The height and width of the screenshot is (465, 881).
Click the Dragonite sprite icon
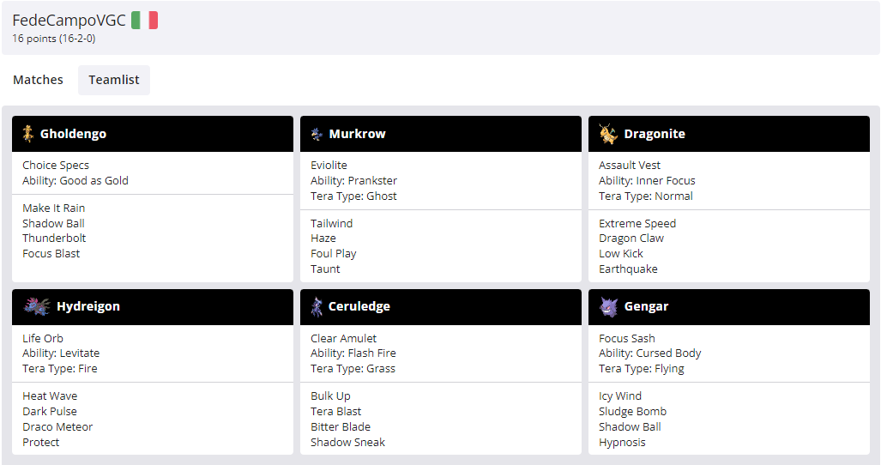[x=608, y=134]
